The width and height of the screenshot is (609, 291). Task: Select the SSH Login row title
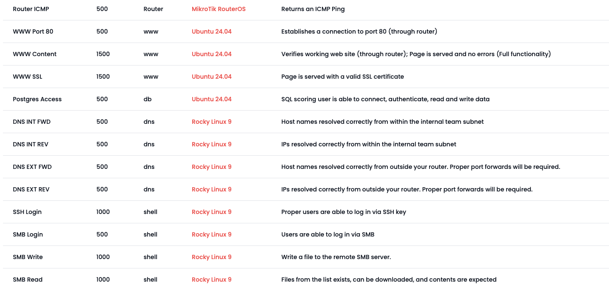tap(27, 212)
